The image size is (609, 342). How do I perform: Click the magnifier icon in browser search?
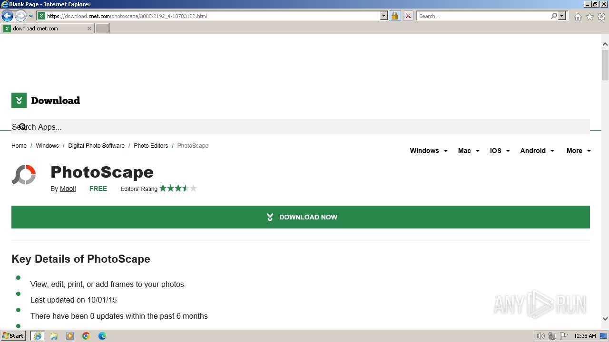[x=554, y=16]
